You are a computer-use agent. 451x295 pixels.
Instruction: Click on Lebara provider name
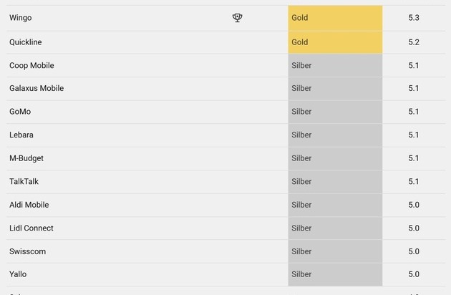(x=21, y=135)
